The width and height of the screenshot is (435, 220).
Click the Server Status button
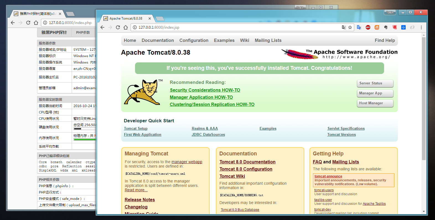coord(375,83)
